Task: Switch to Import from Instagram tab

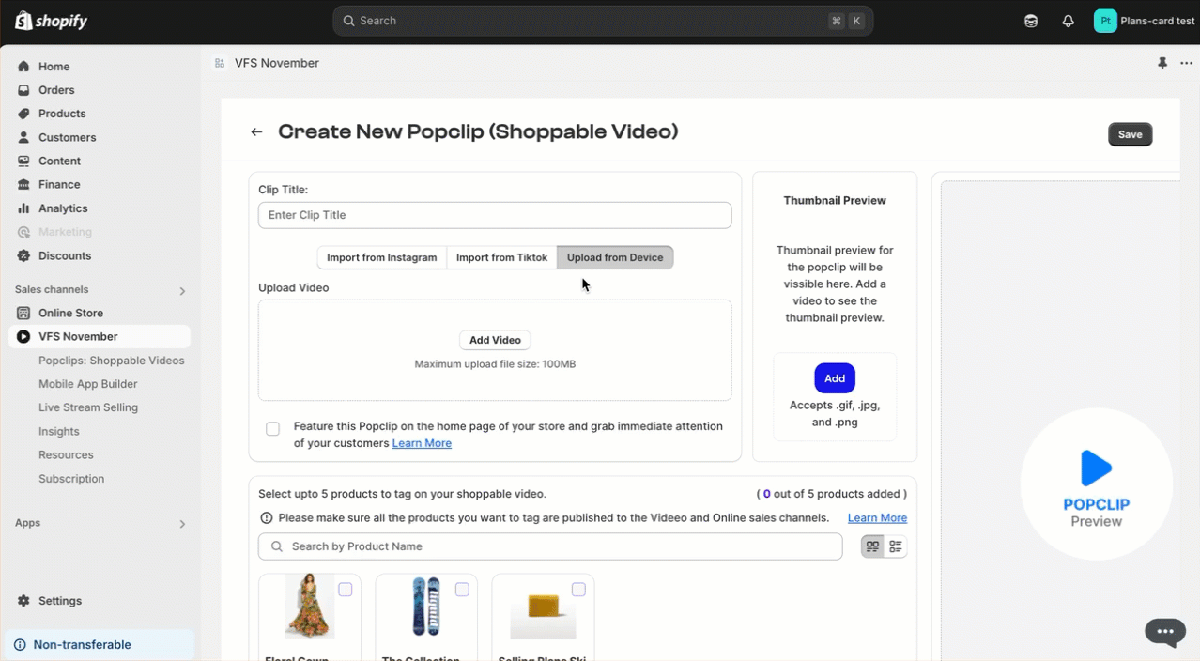Action: point(381,257)
